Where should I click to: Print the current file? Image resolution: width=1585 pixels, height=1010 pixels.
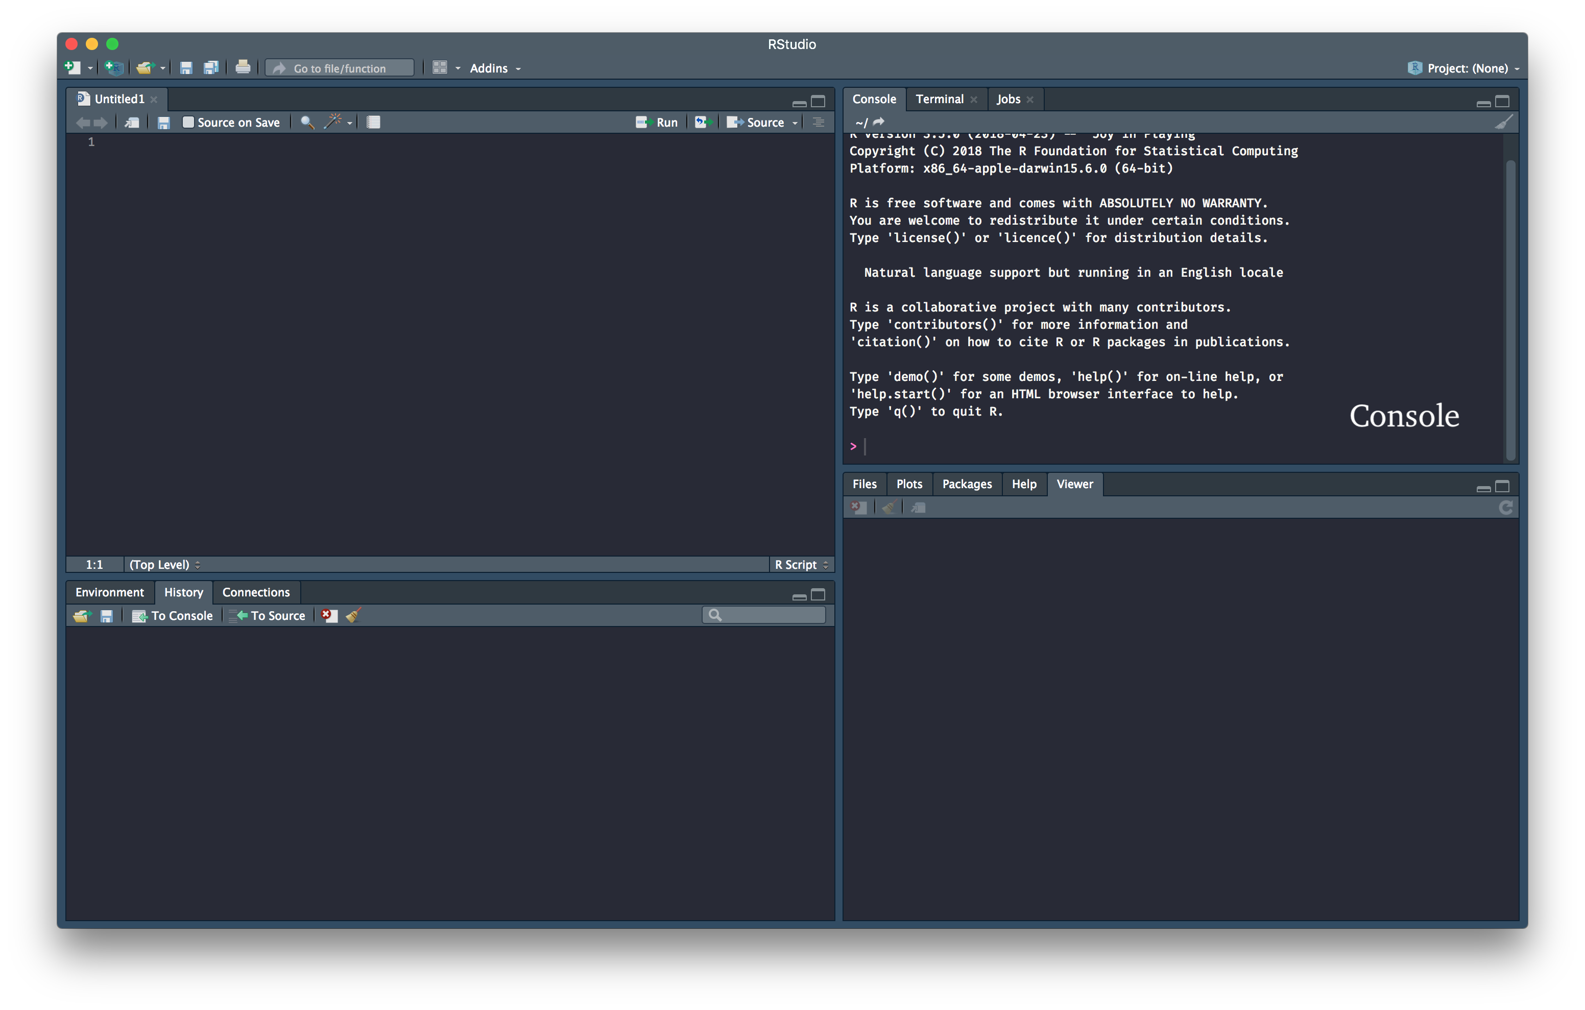[x=243, y=67]
